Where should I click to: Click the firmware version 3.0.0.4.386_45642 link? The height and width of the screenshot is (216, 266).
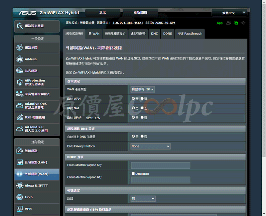128,23
